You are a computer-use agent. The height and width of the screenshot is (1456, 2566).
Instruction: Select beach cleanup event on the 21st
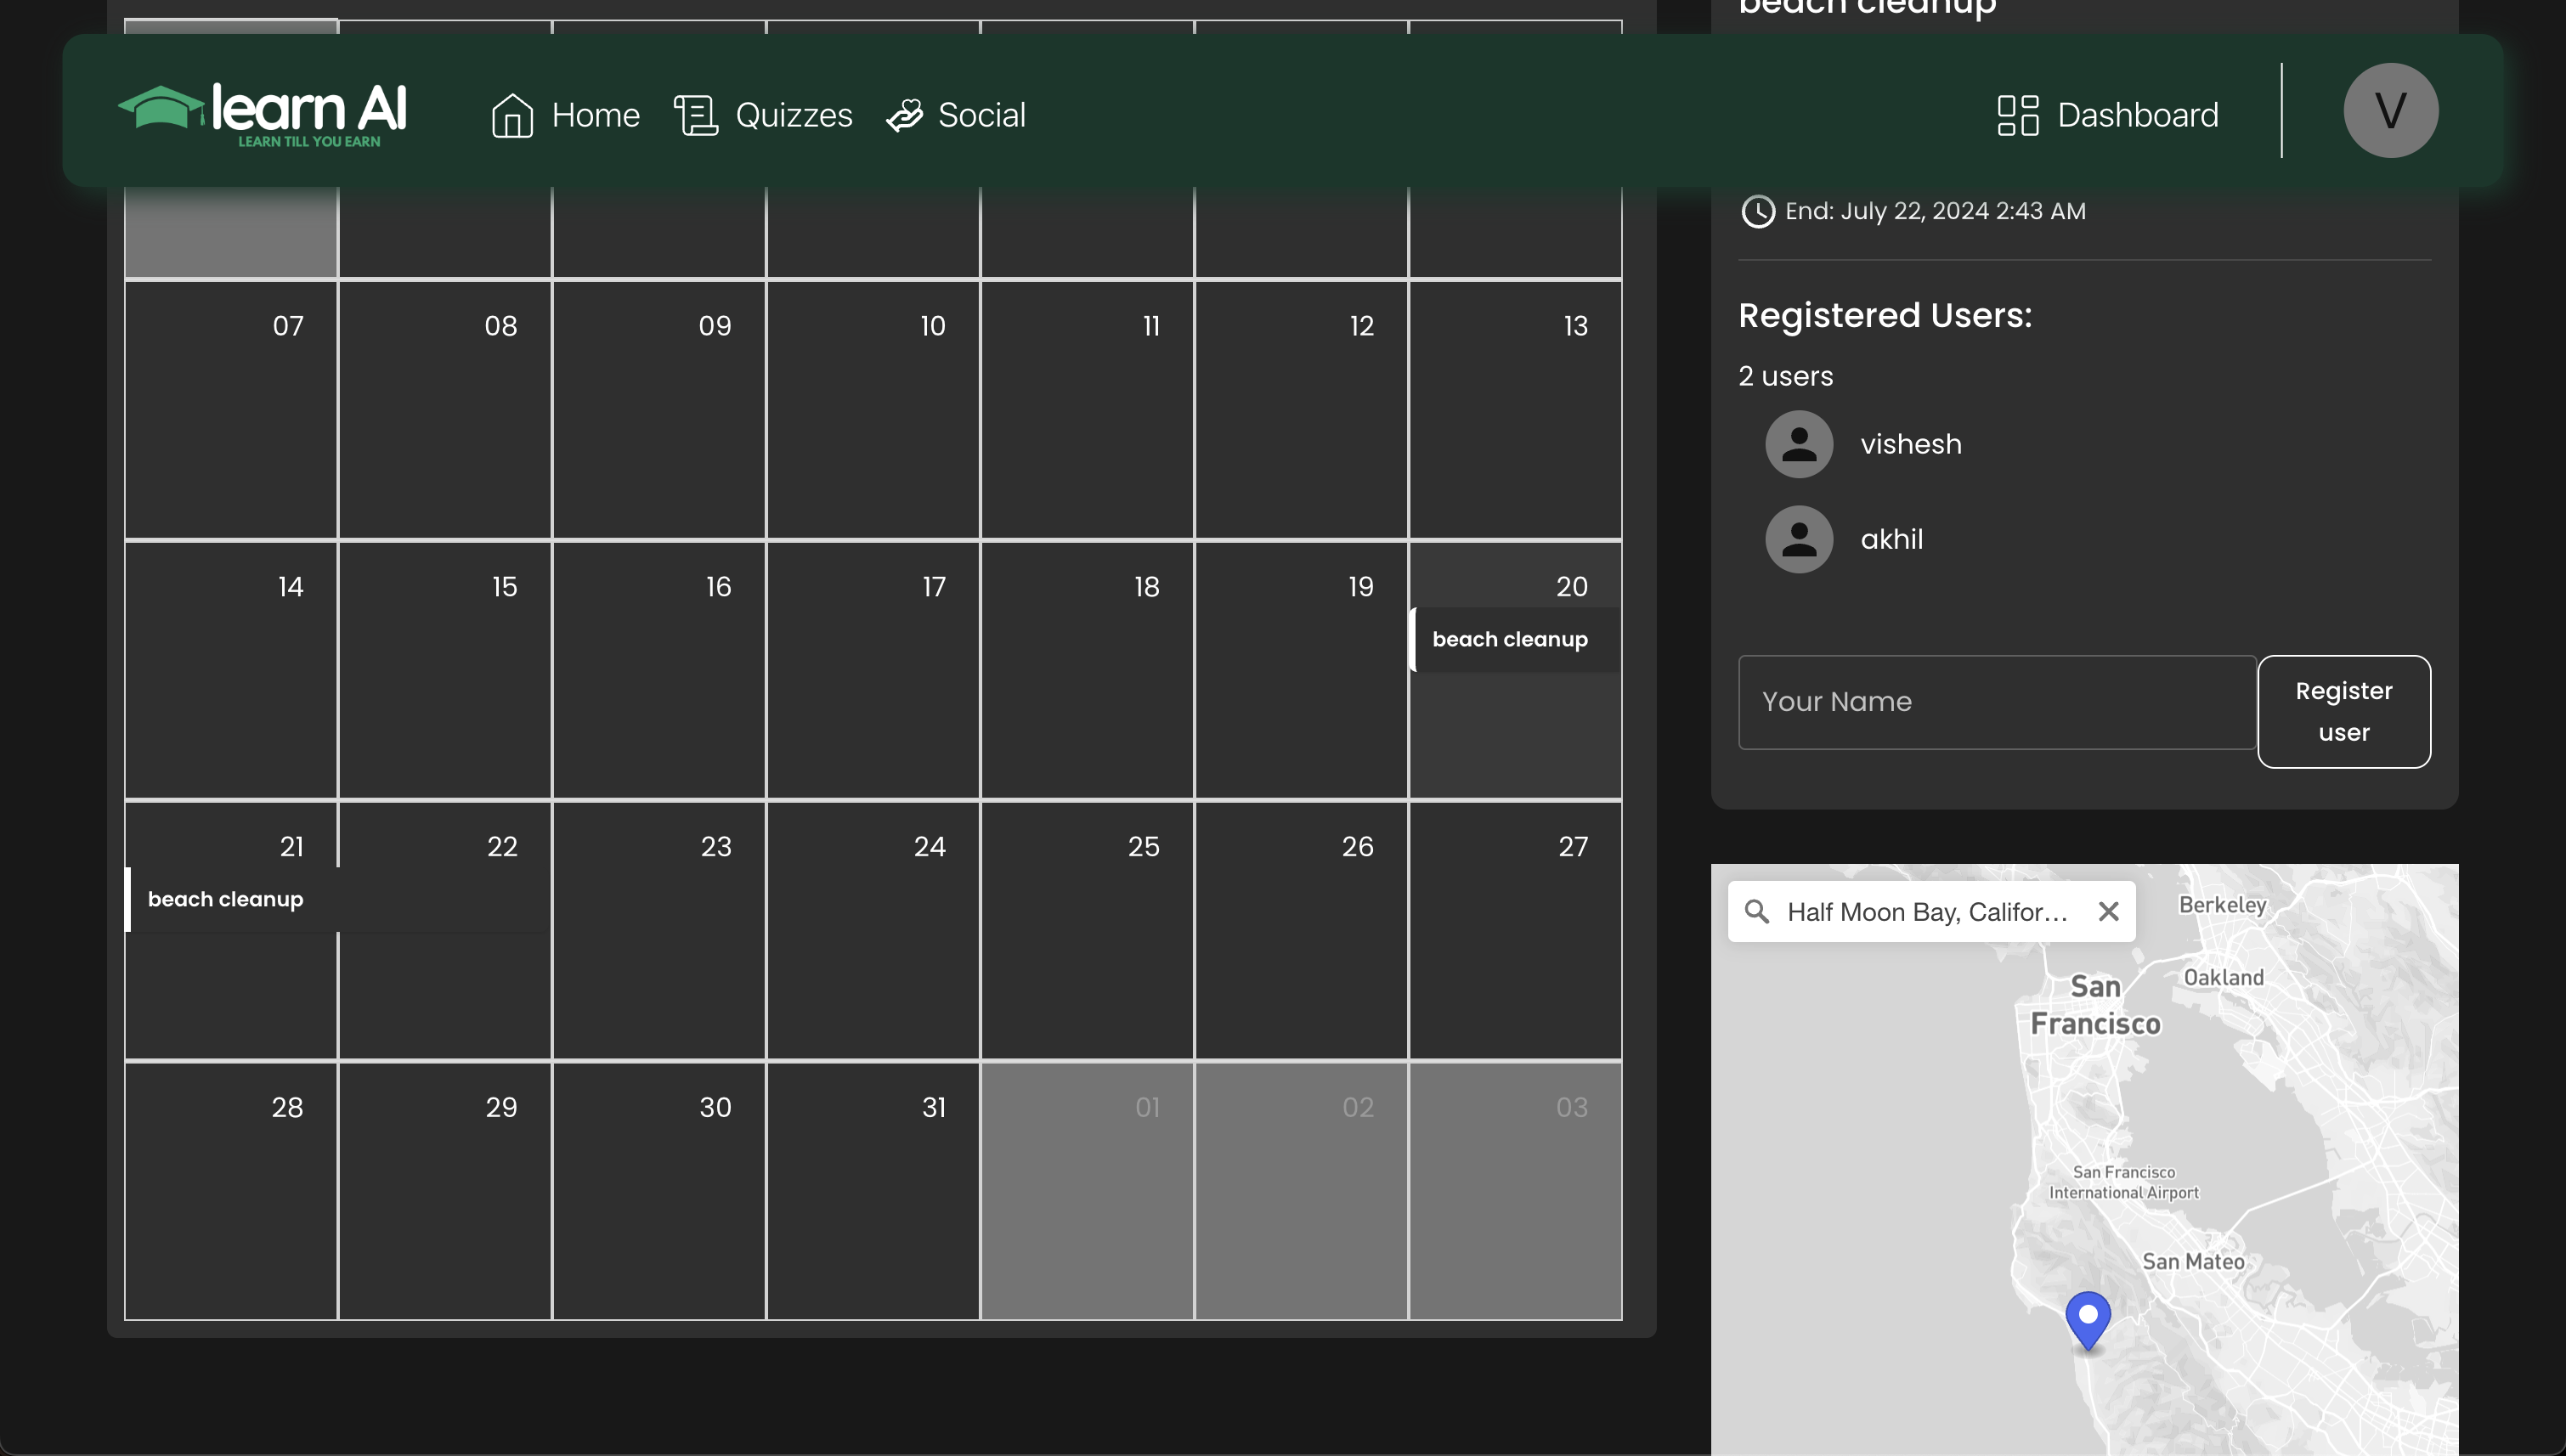226,899
